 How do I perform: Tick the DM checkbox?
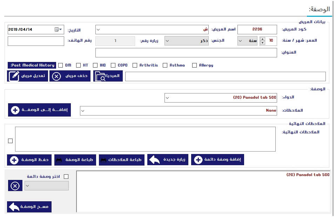[x=61, y=65]
